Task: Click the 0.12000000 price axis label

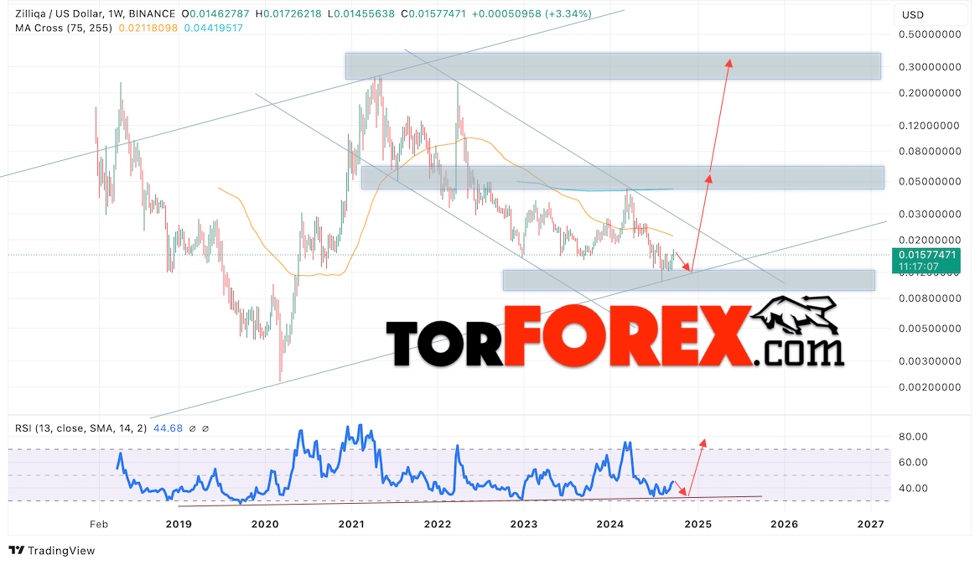Action: click(x=929, y=126)
